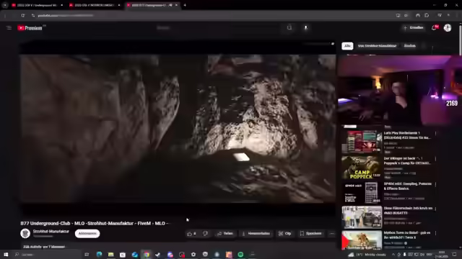Image resolution: width=462 pixels, height=259 pixels.
Task: Open Spotify from the taskbar
Action: 240,254
